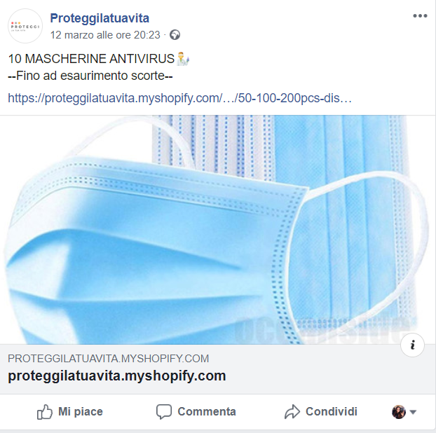
Task: Click the gray PROTEGGILATUAVITA.MYSHOPIFY.COM domain caption
Action: click(x=108, y=359)
